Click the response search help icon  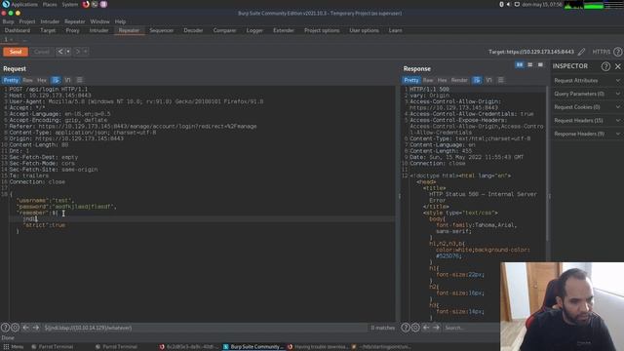pos(406,328)
